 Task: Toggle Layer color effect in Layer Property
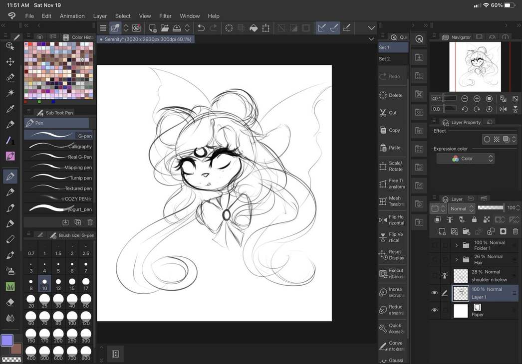pos(506,140)
